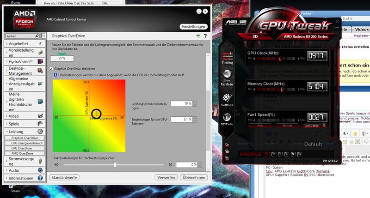Click Standardwerte to restore defaults

(64, 178)
